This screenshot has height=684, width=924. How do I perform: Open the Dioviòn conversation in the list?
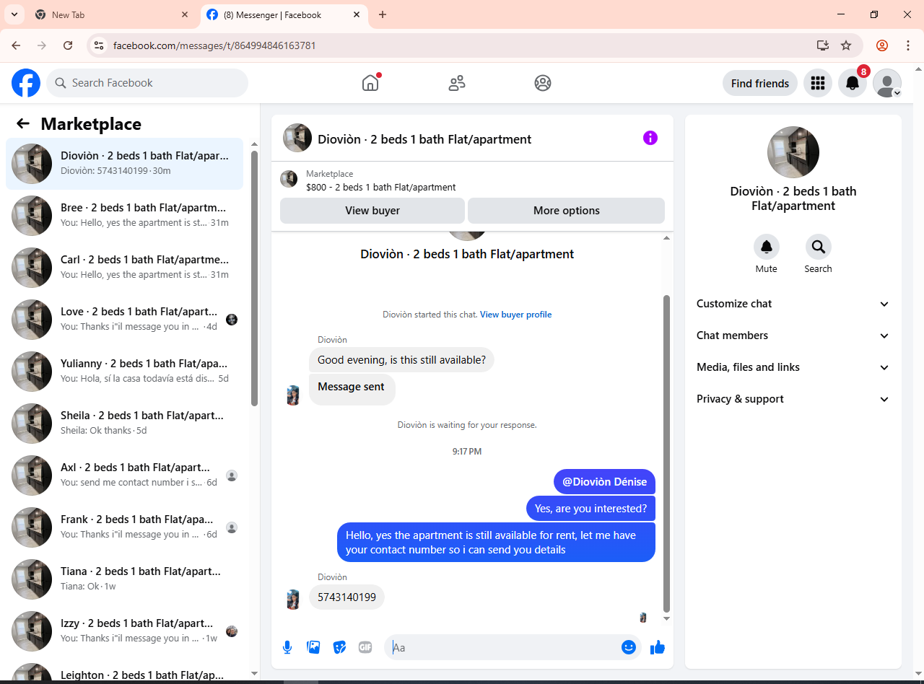[125, 164]
